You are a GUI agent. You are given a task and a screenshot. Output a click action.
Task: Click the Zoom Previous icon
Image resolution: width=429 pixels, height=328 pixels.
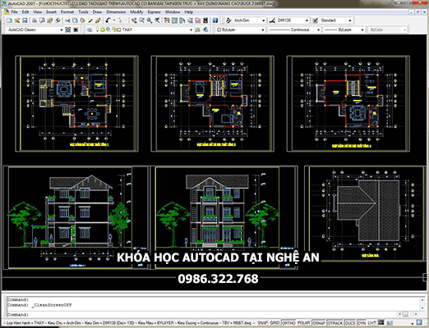(157, 20)
